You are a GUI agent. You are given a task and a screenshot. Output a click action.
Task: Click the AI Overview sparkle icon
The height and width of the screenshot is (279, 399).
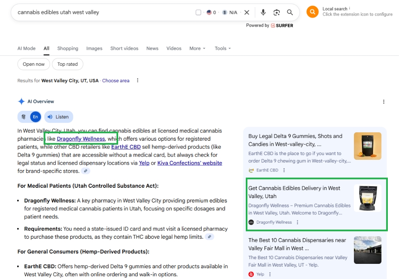click(x=22, y=101)
